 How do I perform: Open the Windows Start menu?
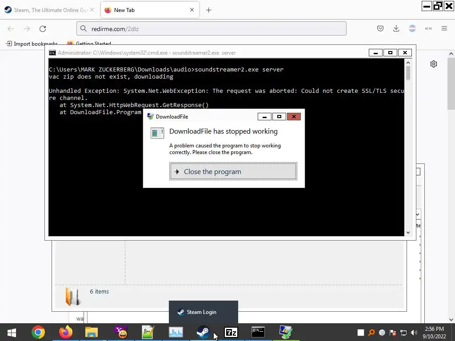click(x=12, y=332)
